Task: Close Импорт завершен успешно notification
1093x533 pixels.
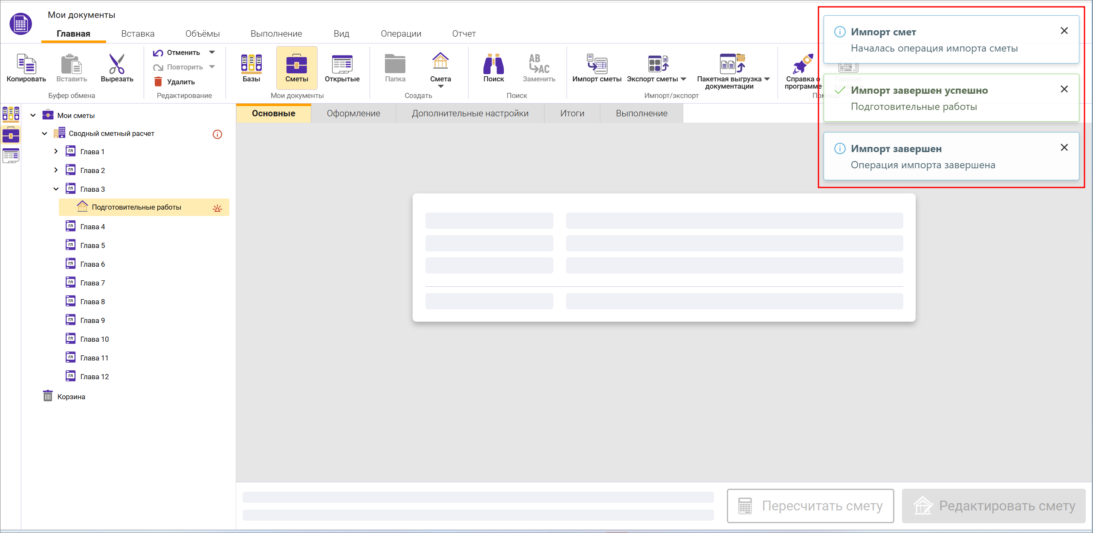Action: (x=1064, y=89)
